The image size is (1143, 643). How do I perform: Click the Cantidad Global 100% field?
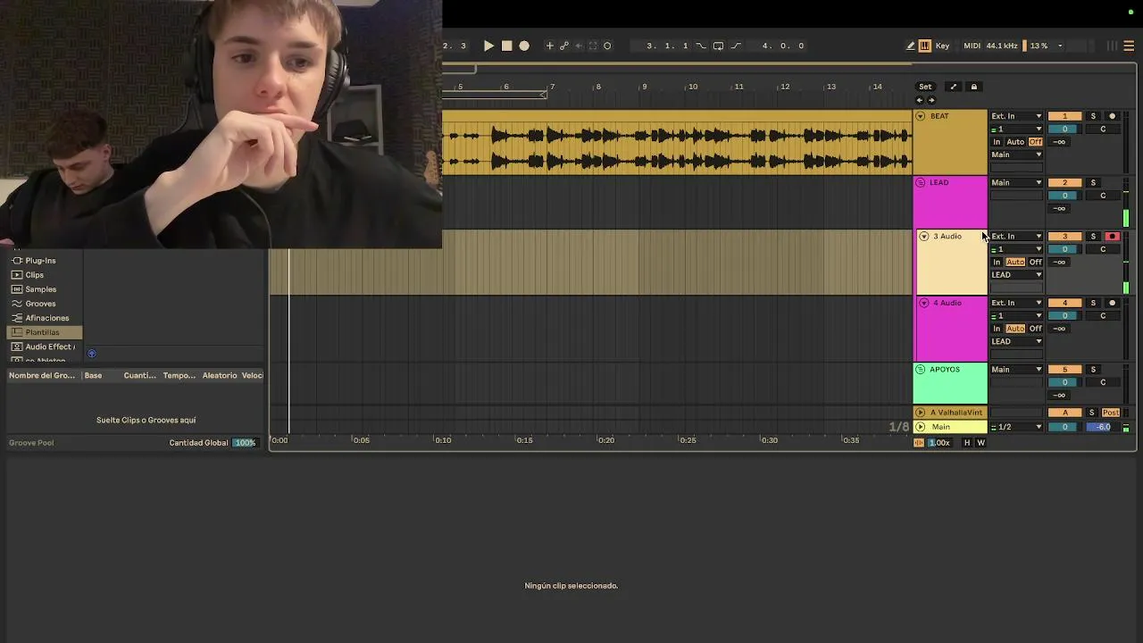(245, 443)
